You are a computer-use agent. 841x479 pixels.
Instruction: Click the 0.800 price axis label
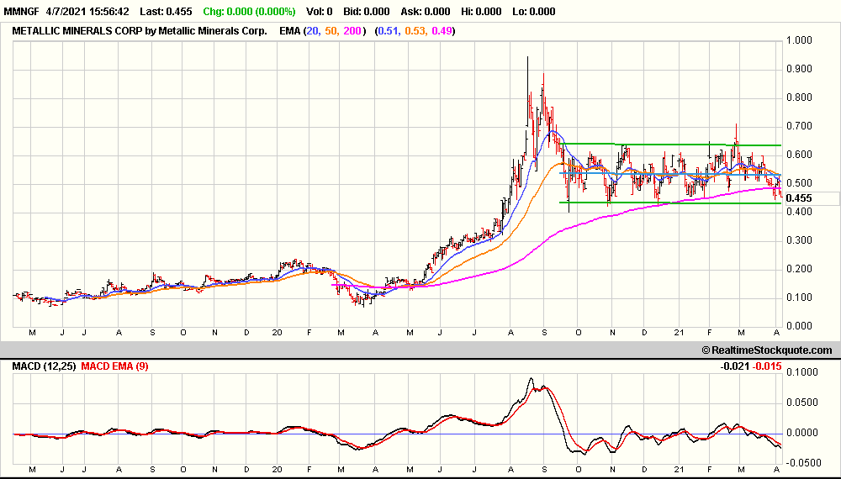799,97
